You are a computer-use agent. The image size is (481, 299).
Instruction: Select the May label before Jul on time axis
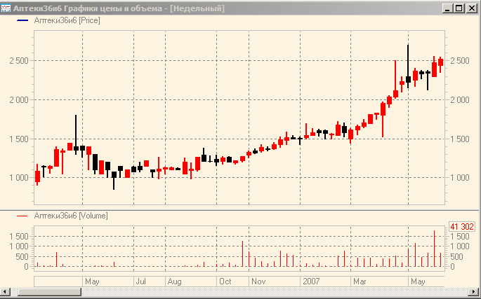point(92,281)
